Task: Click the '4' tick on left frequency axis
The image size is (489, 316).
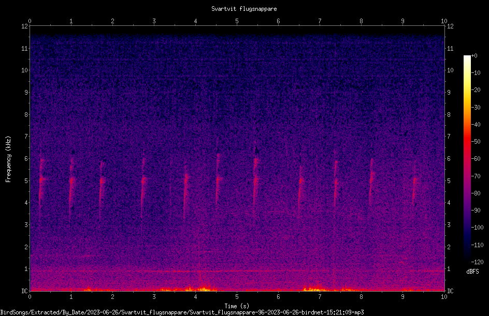Action: click(26, 203)
